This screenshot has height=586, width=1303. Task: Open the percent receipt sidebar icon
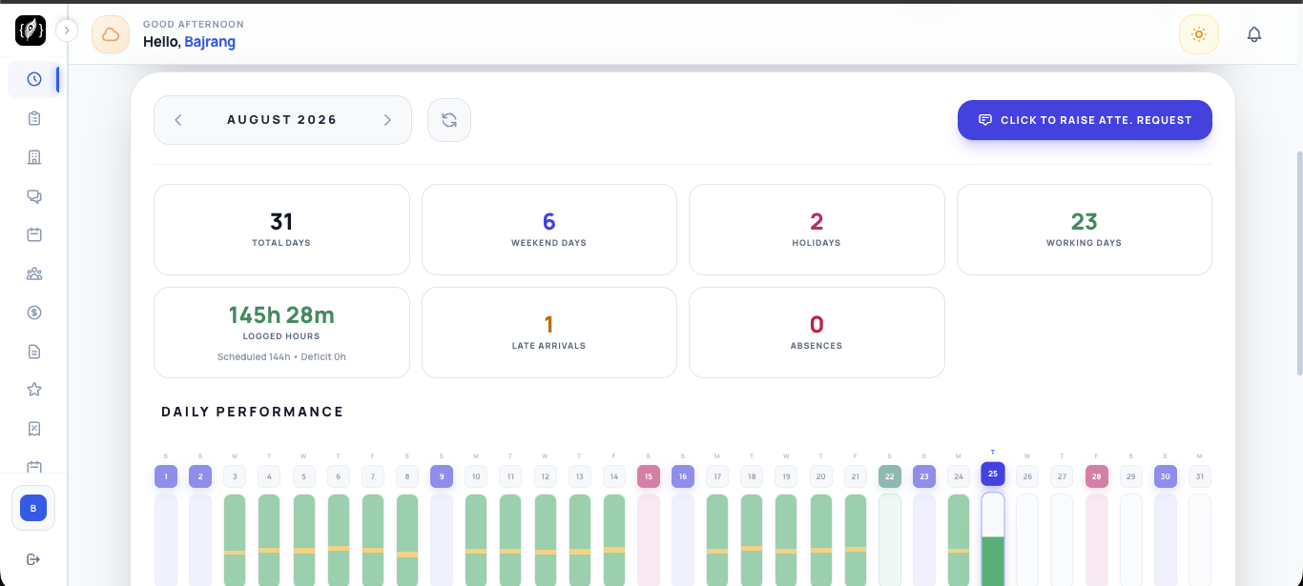coord(34,429)
